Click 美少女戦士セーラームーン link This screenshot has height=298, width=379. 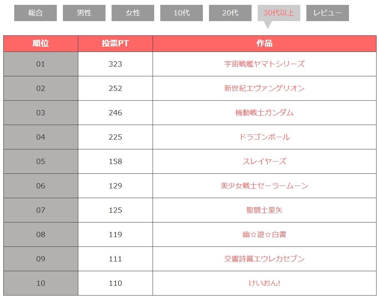click(x=264, y=186)
